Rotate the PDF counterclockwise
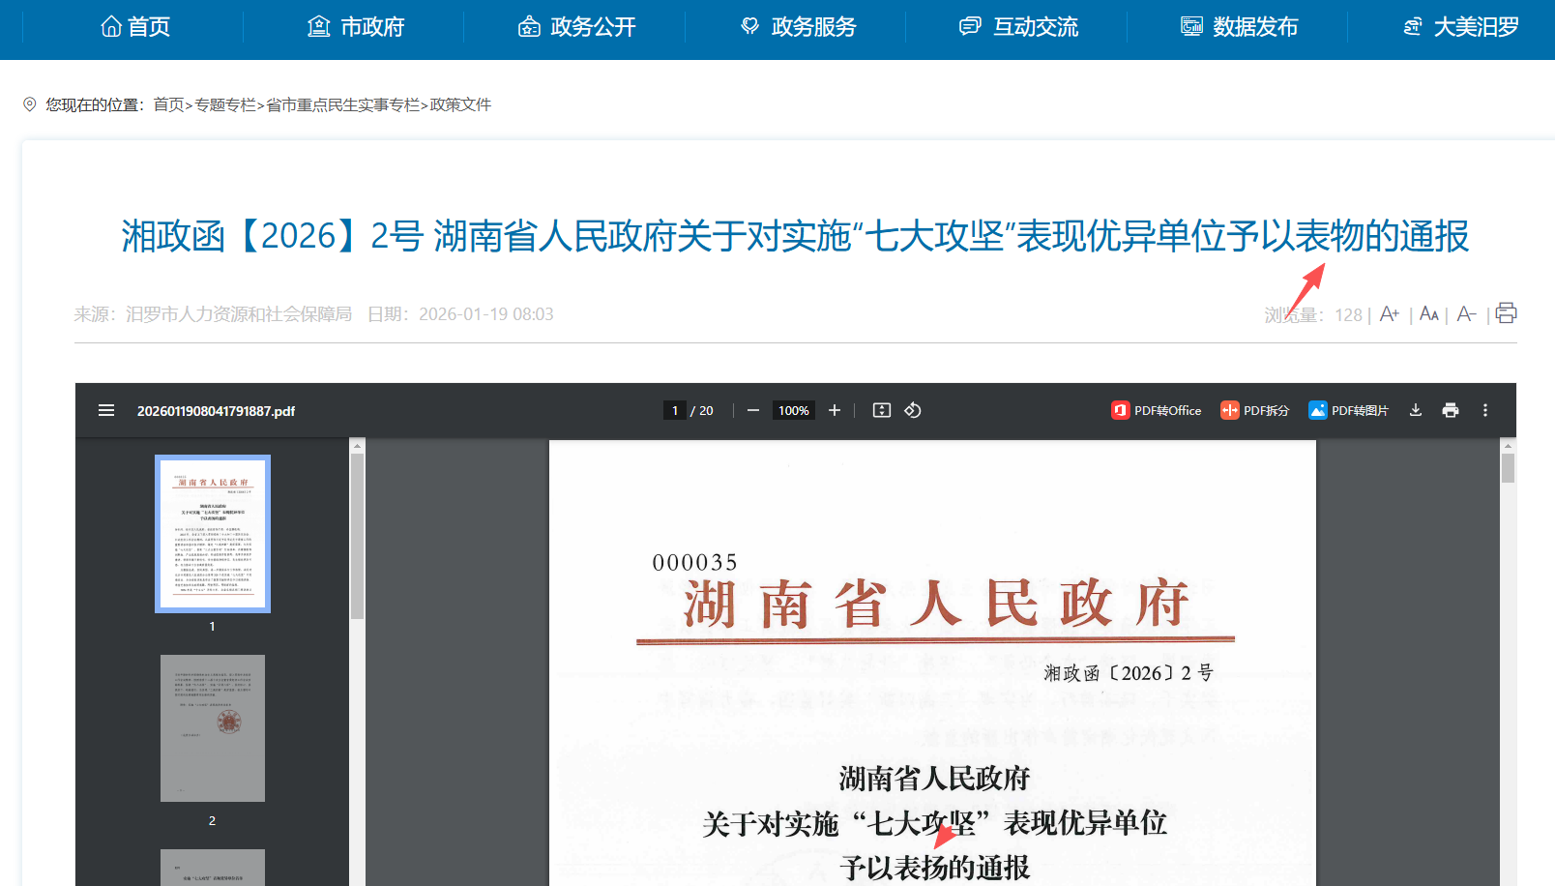Viewport: 1555px width, 886px height. (912, 411)
